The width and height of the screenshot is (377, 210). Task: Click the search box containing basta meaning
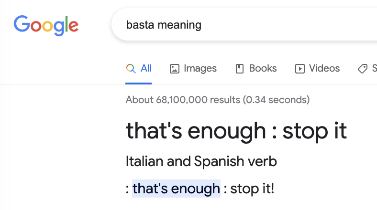click(x=244, y=24)
